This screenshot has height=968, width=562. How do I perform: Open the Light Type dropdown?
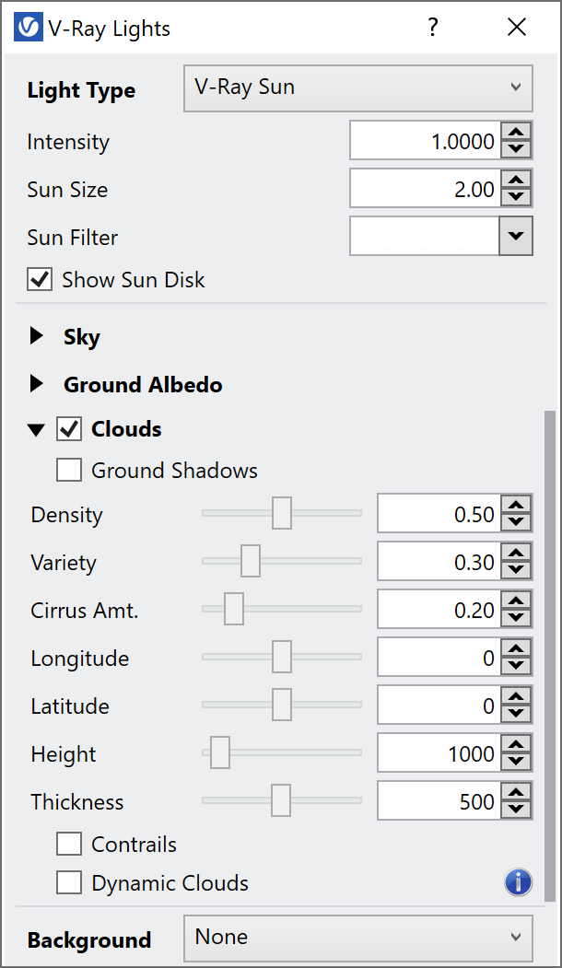358,88
